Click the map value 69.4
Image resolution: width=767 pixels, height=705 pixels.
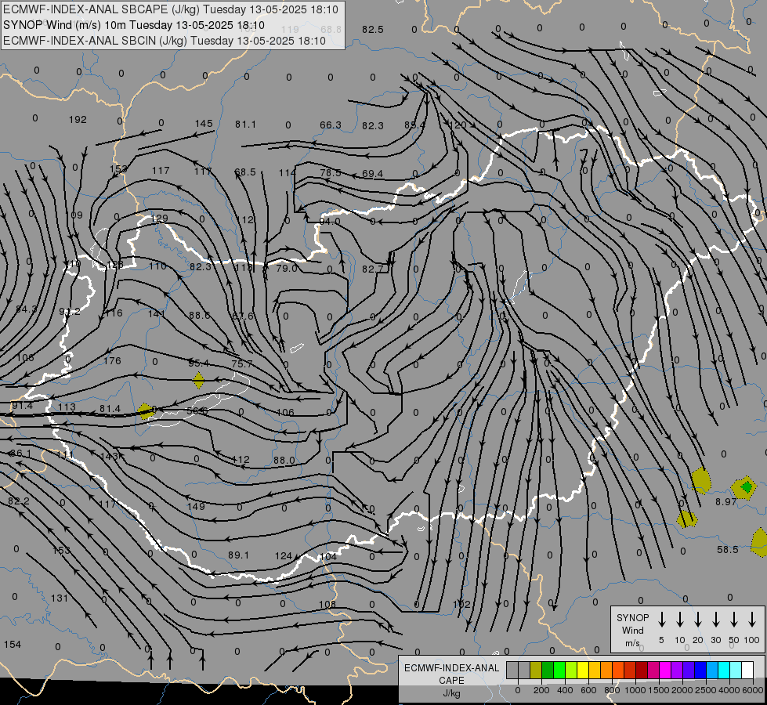click(373, 174)
